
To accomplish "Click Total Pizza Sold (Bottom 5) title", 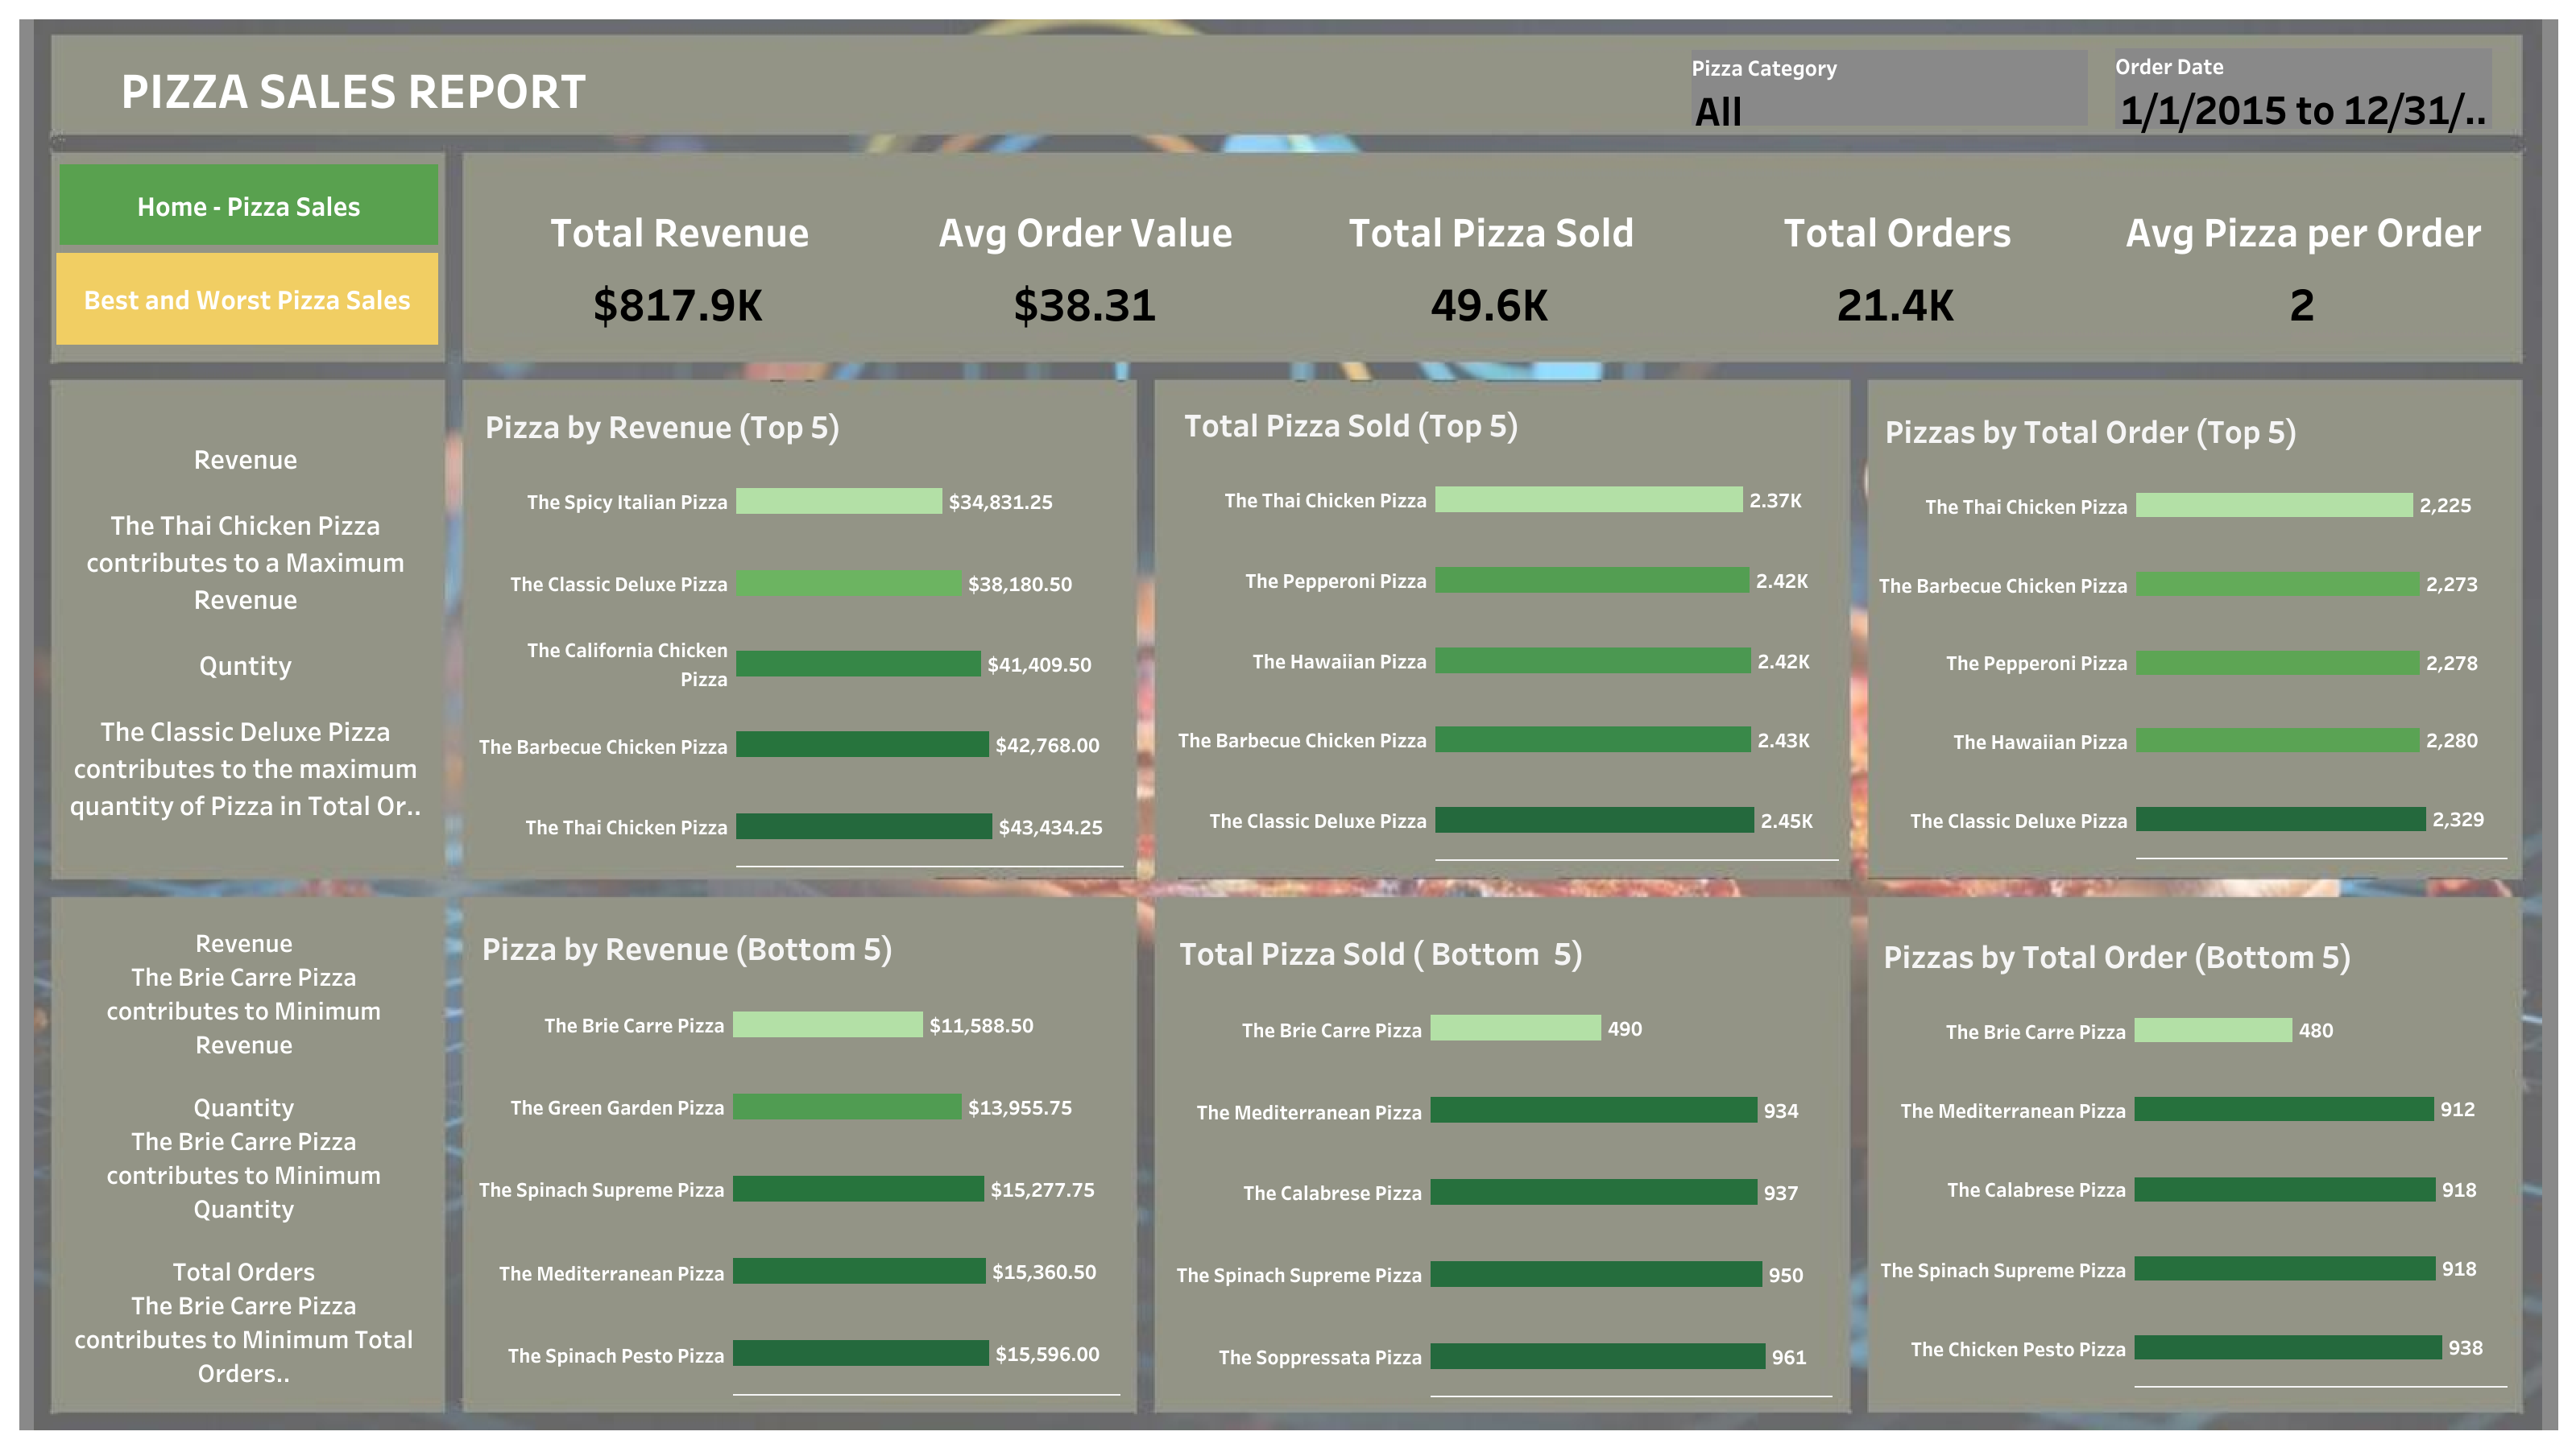I will tap(1380, 954).
